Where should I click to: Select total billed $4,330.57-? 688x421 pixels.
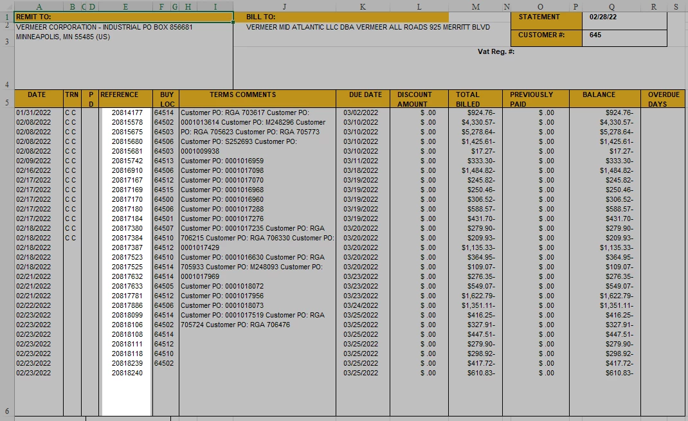click(478, 122)
